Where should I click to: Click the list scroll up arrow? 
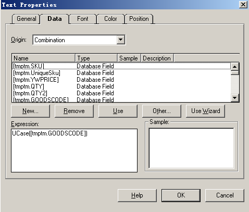(235, 67)
